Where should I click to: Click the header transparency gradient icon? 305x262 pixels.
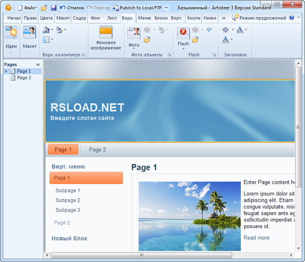[46, 40]
